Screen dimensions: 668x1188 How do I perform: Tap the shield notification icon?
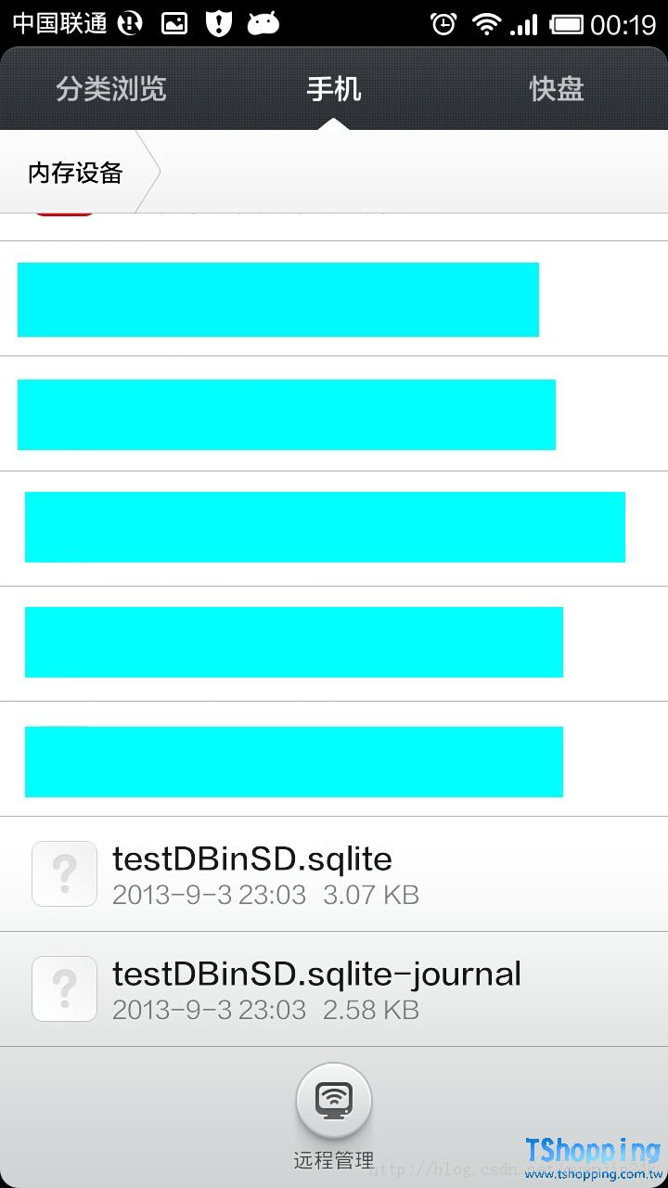(x=218, y=24)
